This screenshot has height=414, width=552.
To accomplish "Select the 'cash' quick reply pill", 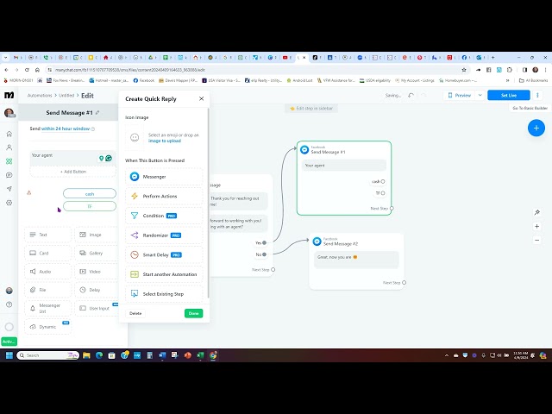I will (90, 193).
